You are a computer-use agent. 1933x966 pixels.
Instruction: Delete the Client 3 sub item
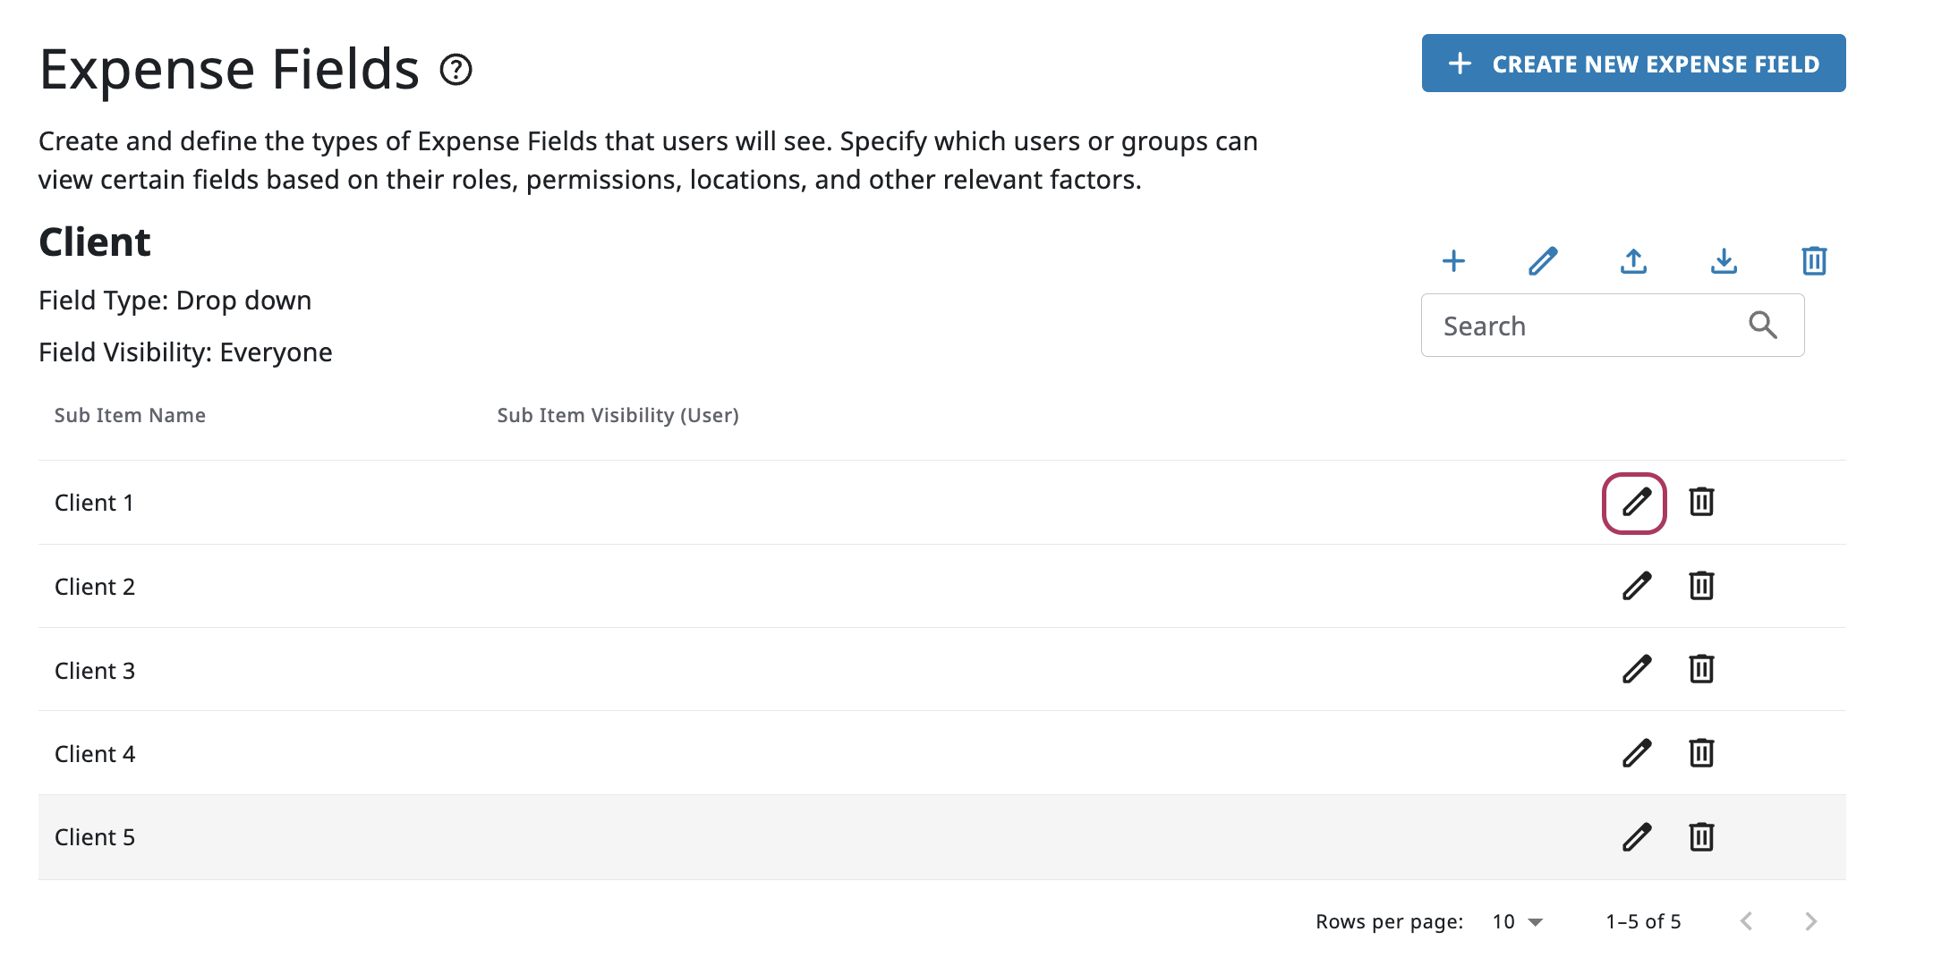(x=1701, y=669)
